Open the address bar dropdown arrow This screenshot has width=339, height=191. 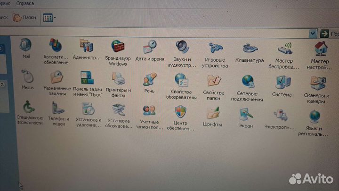312,33
